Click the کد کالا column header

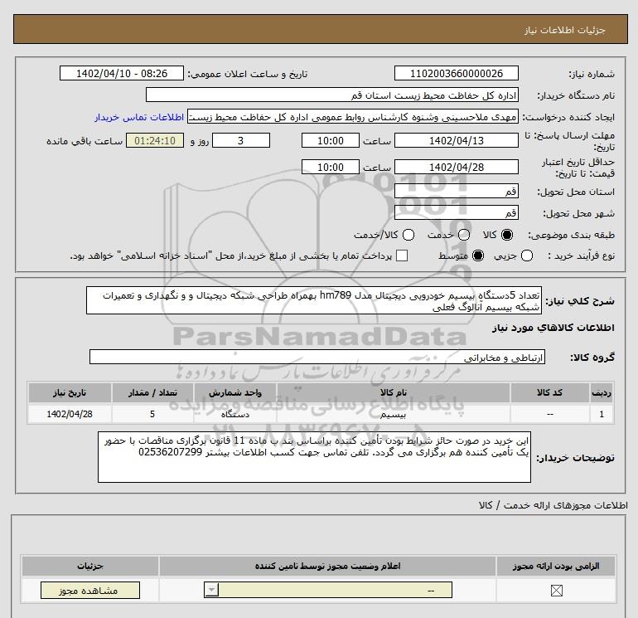pyautogui.click(x=549, y=392)
